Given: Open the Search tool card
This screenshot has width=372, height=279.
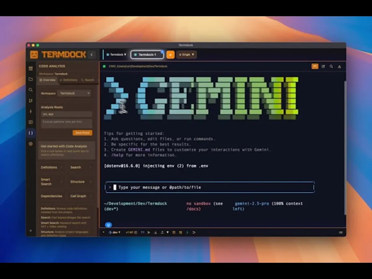Looking at the screenshot, I should point(81,167).
